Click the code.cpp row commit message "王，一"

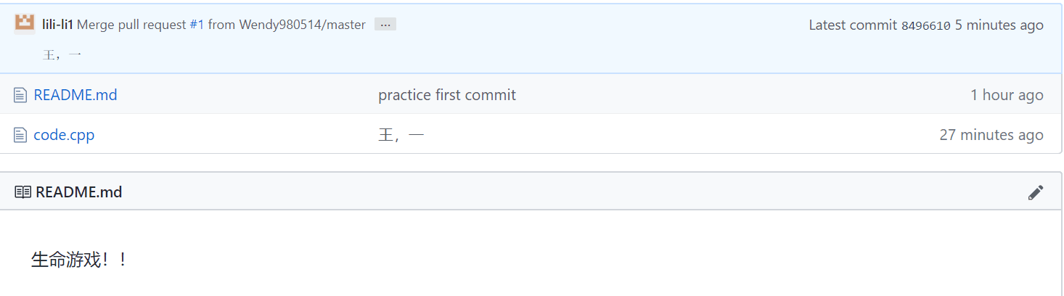(401, 135)
